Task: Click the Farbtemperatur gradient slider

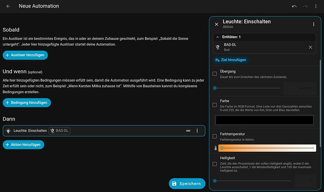Action: pos(267,148)
